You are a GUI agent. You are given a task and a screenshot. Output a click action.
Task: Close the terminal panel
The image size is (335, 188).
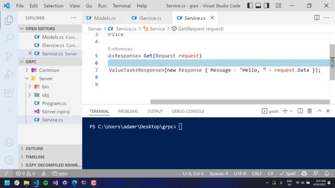pyautogui.click(x=328, y=111)
